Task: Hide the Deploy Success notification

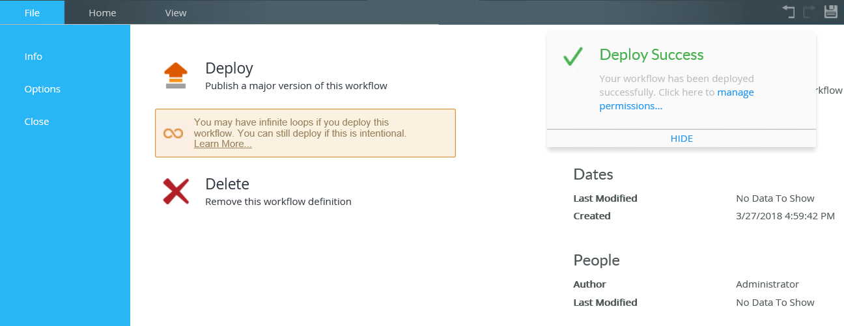Action: point(681,139)
